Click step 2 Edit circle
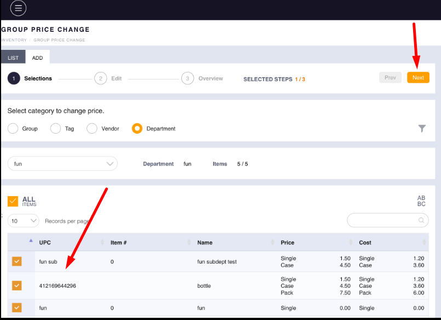Viewport: 441px width, 320px height. coord(100,78)
